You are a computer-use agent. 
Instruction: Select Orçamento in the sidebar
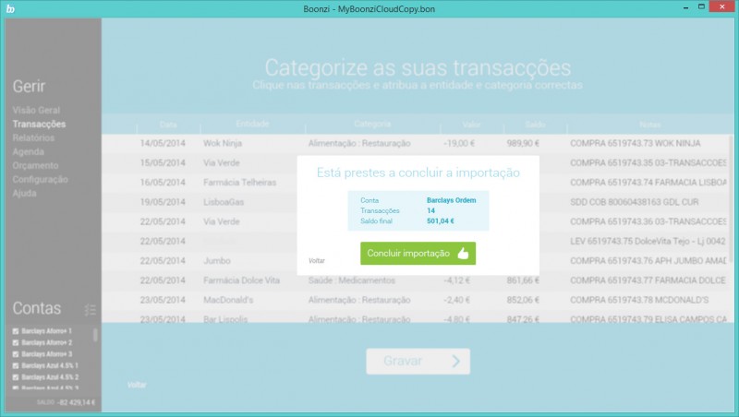pyautogui.click(x=35, y=165)
